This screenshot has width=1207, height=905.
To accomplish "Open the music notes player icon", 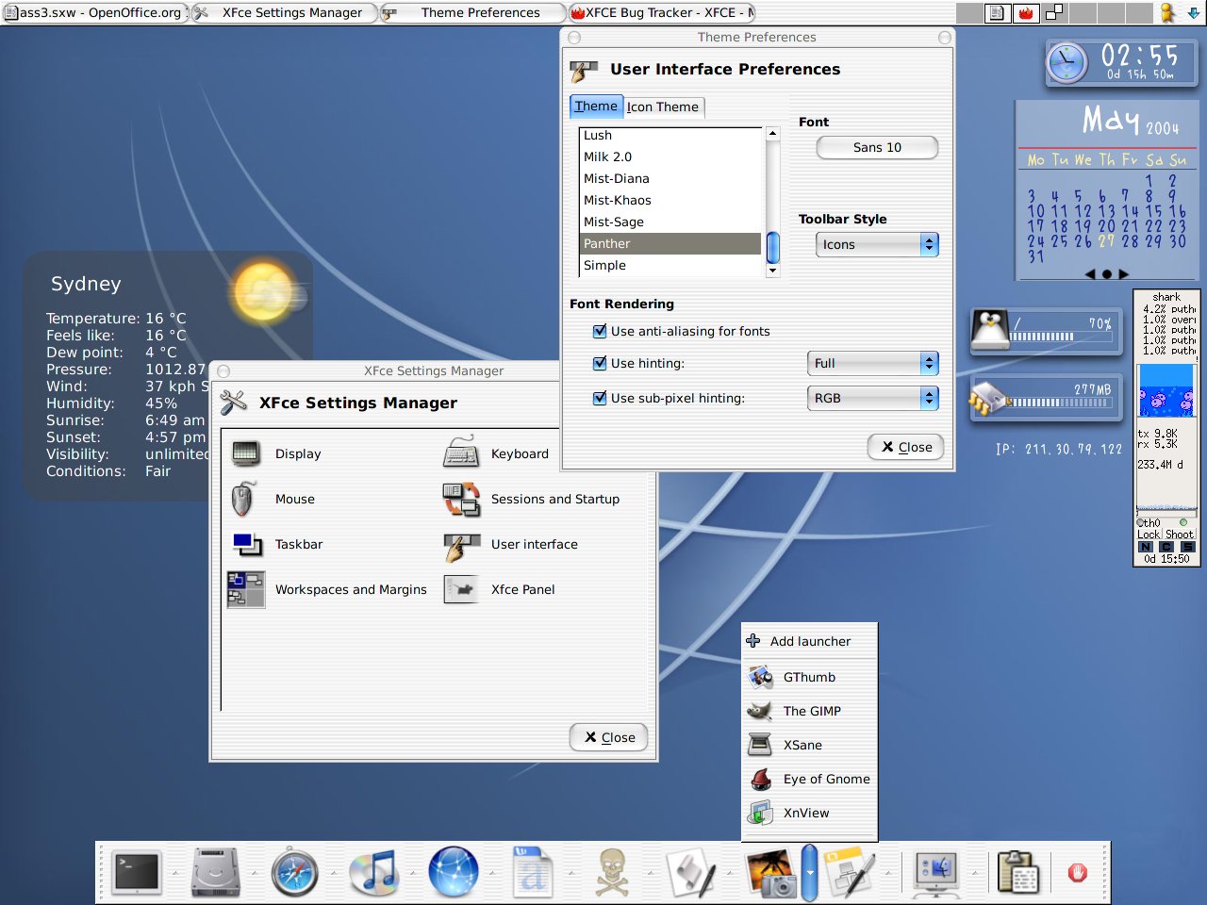I will 374,872.
